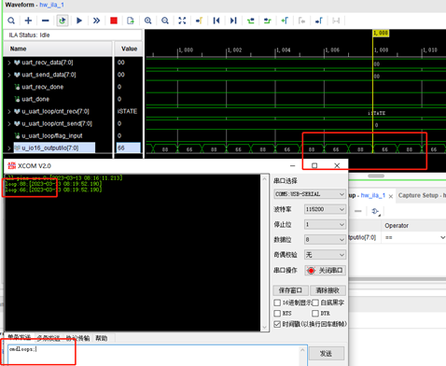Open the Operator == dropdown
Viewport: 446px width, 366px height.
point(414,237)
